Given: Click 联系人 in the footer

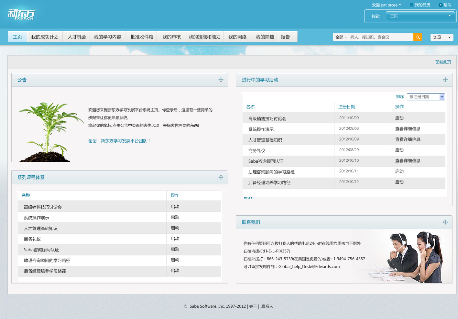Looking at the screenshot, I should coord(267,306).
